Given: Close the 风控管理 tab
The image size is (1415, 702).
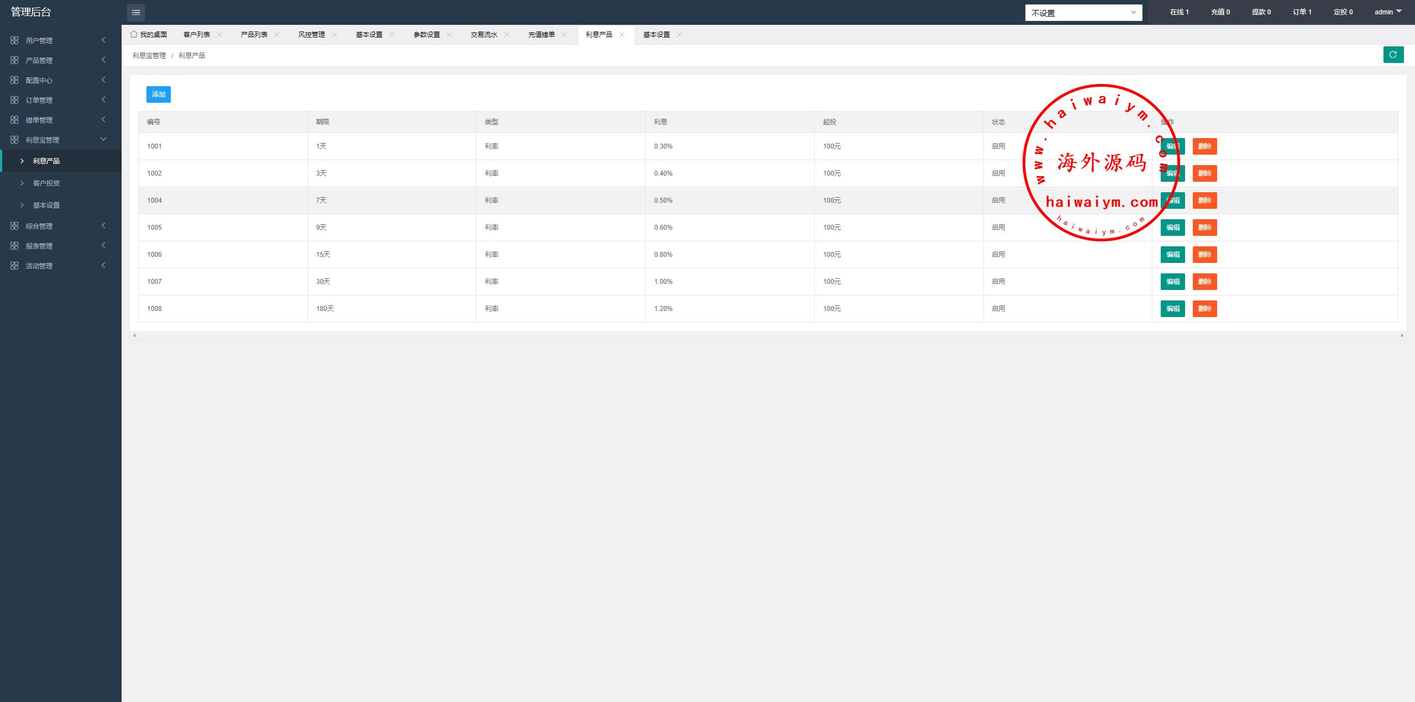Looking at the screenshot, I should [x=334, y=34].
